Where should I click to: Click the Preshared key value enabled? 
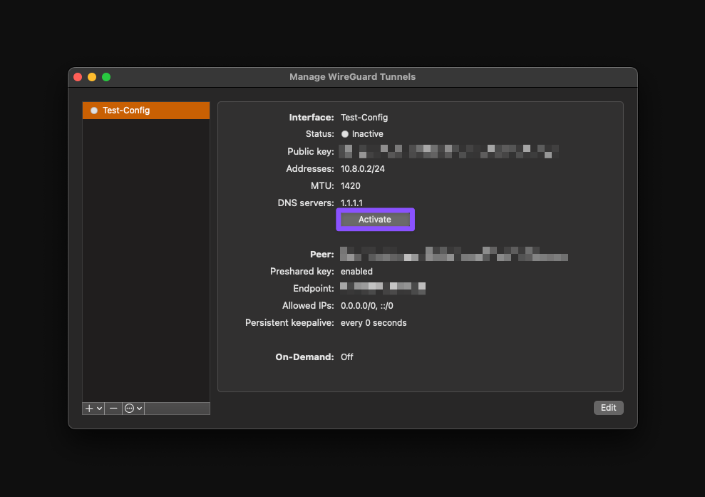pyautogui.click(x=356, y=272)
